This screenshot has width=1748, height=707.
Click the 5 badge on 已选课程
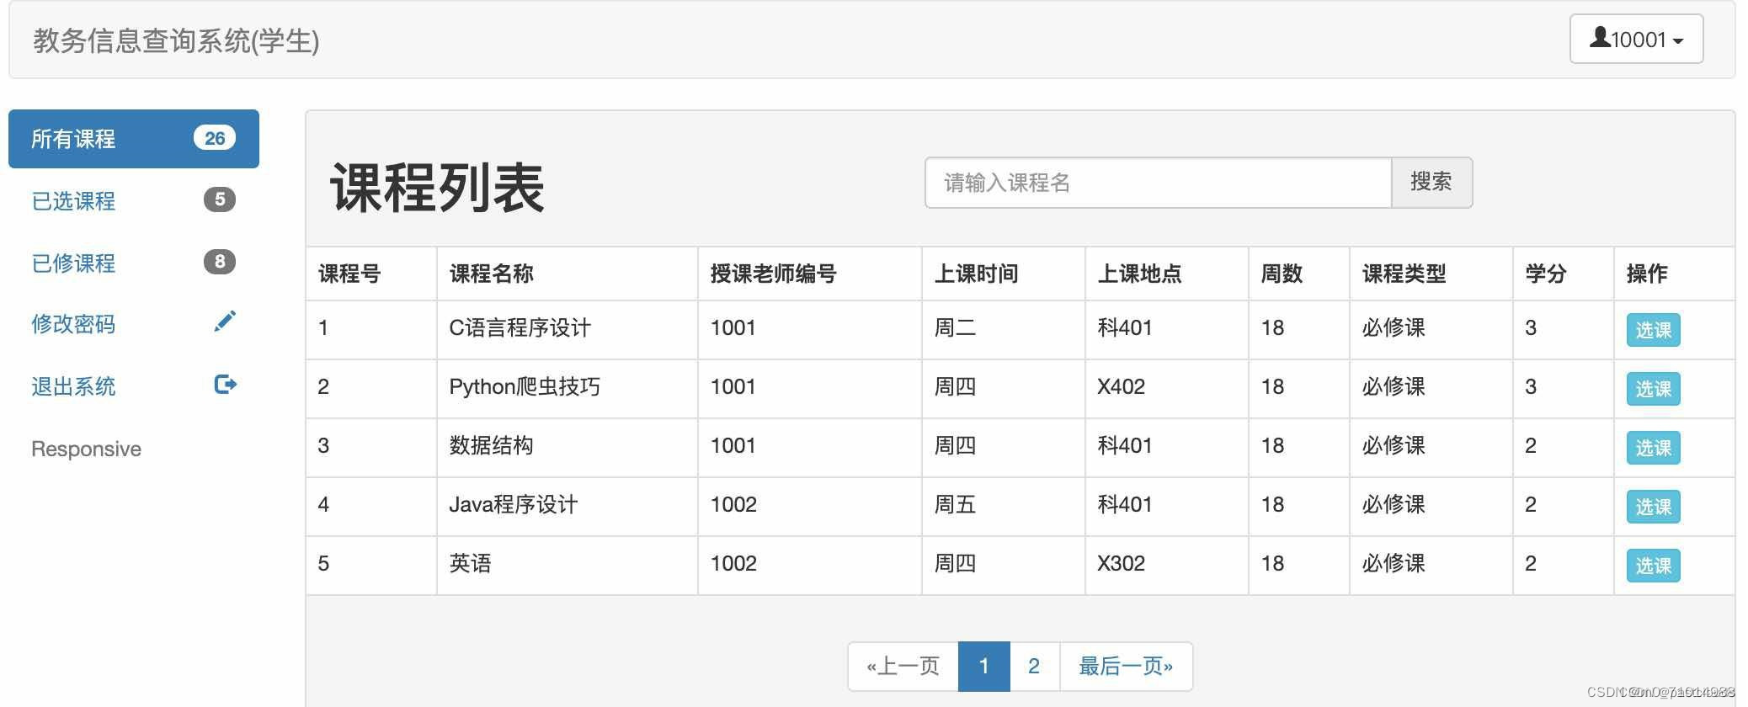point(220,199)
